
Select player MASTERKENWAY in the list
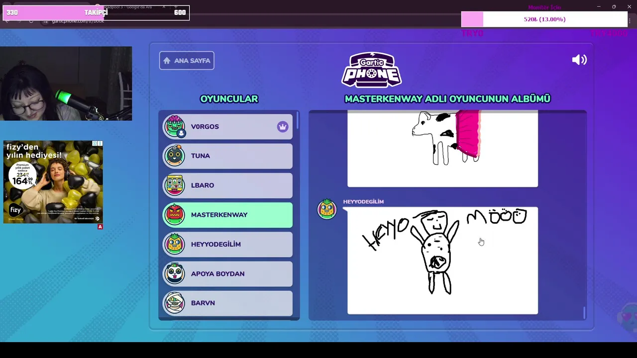(228, 215)
